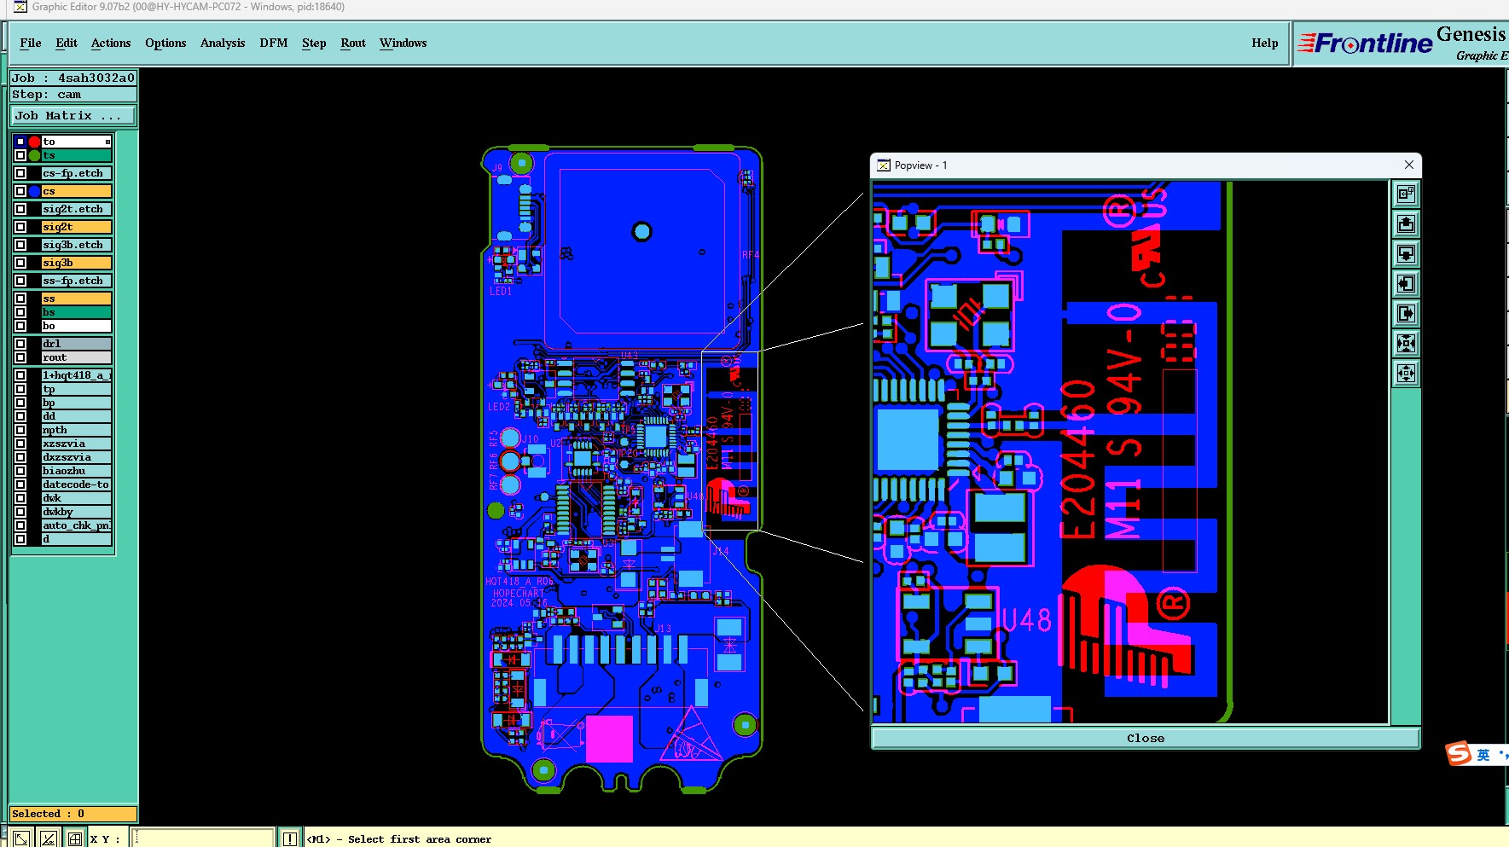This screenshot has width=1509, height=847.
Task: Open the Actions menu
Action: click(x=111, y=43)
